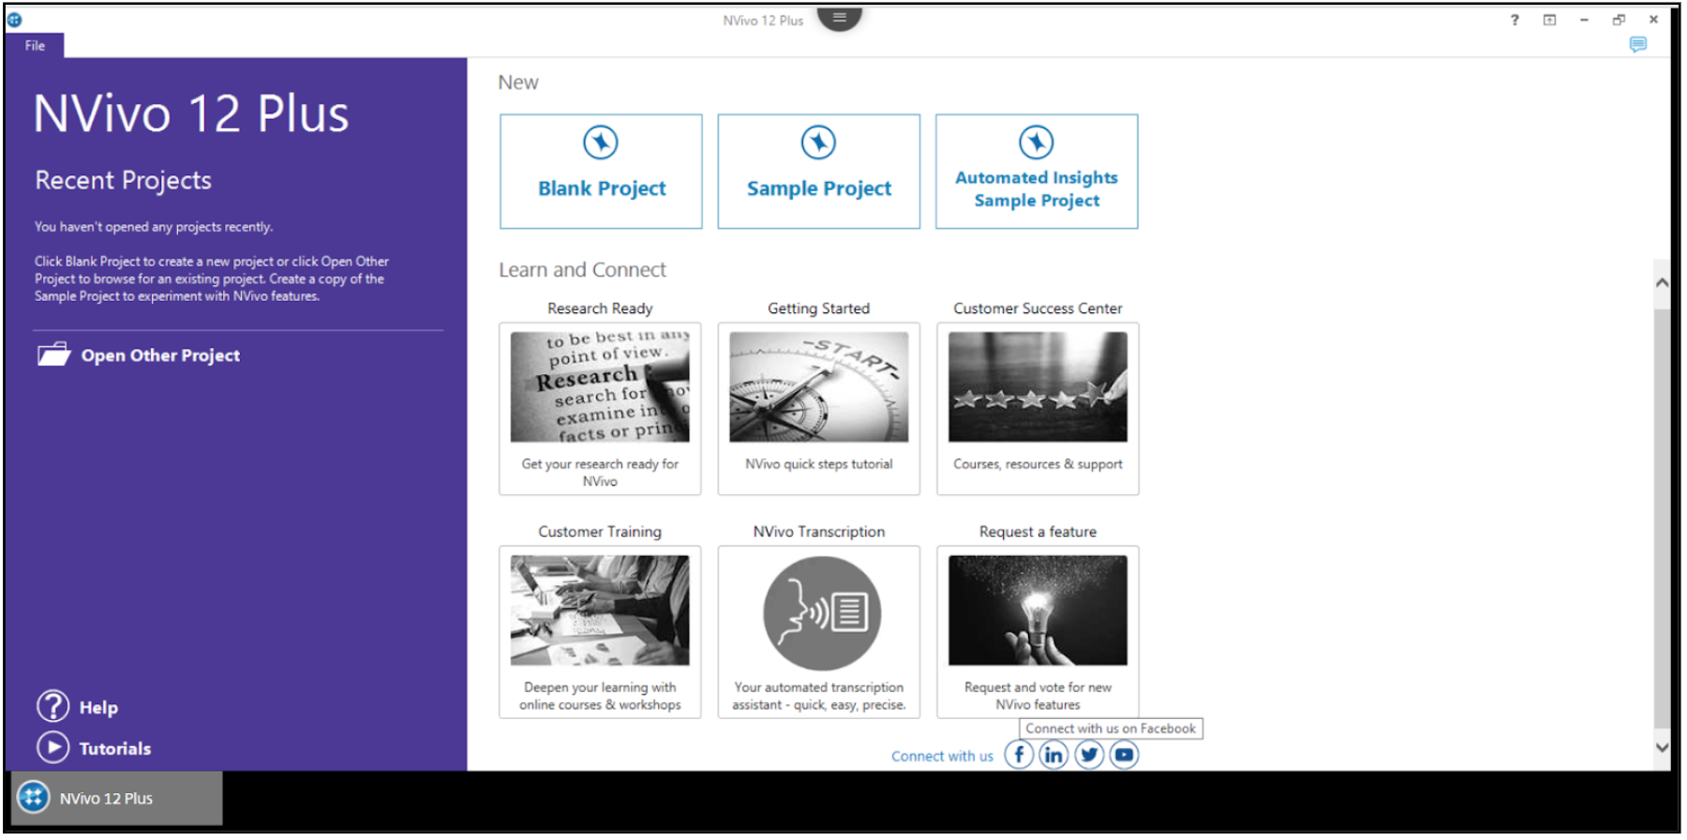Click the Help question mark icon in sidebar

(53, 707)
